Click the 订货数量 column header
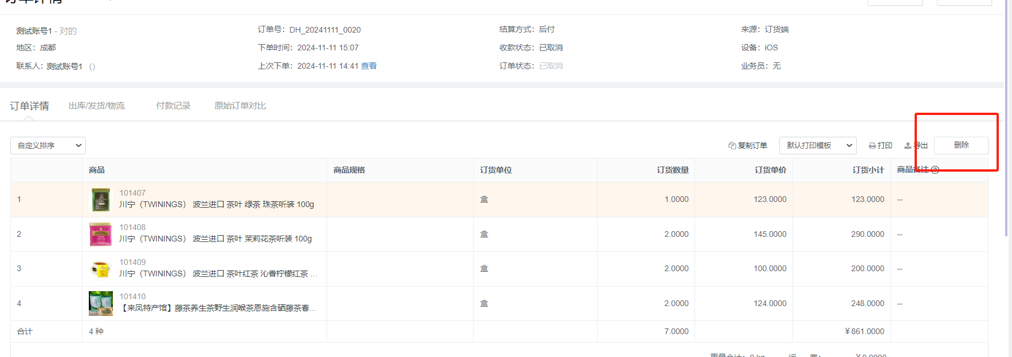This screenshot has width=1012, height=357. click(x=673, y=170)
